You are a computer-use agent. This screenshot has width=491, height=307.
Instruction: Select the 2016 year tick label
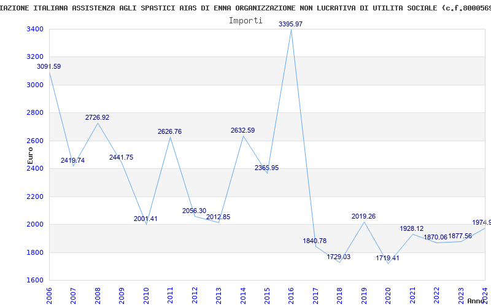[291, 296]
